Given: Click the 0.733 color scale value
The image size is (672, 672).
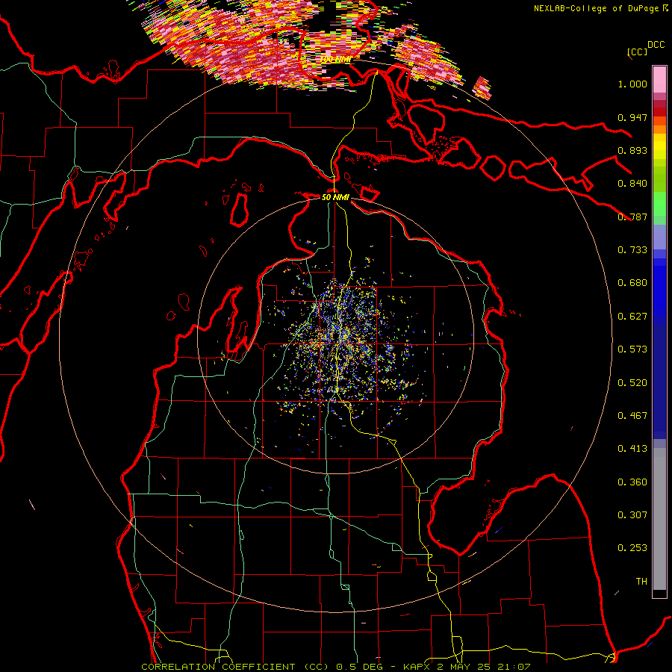Looking at the screenshot, I should tap(632, 250).
